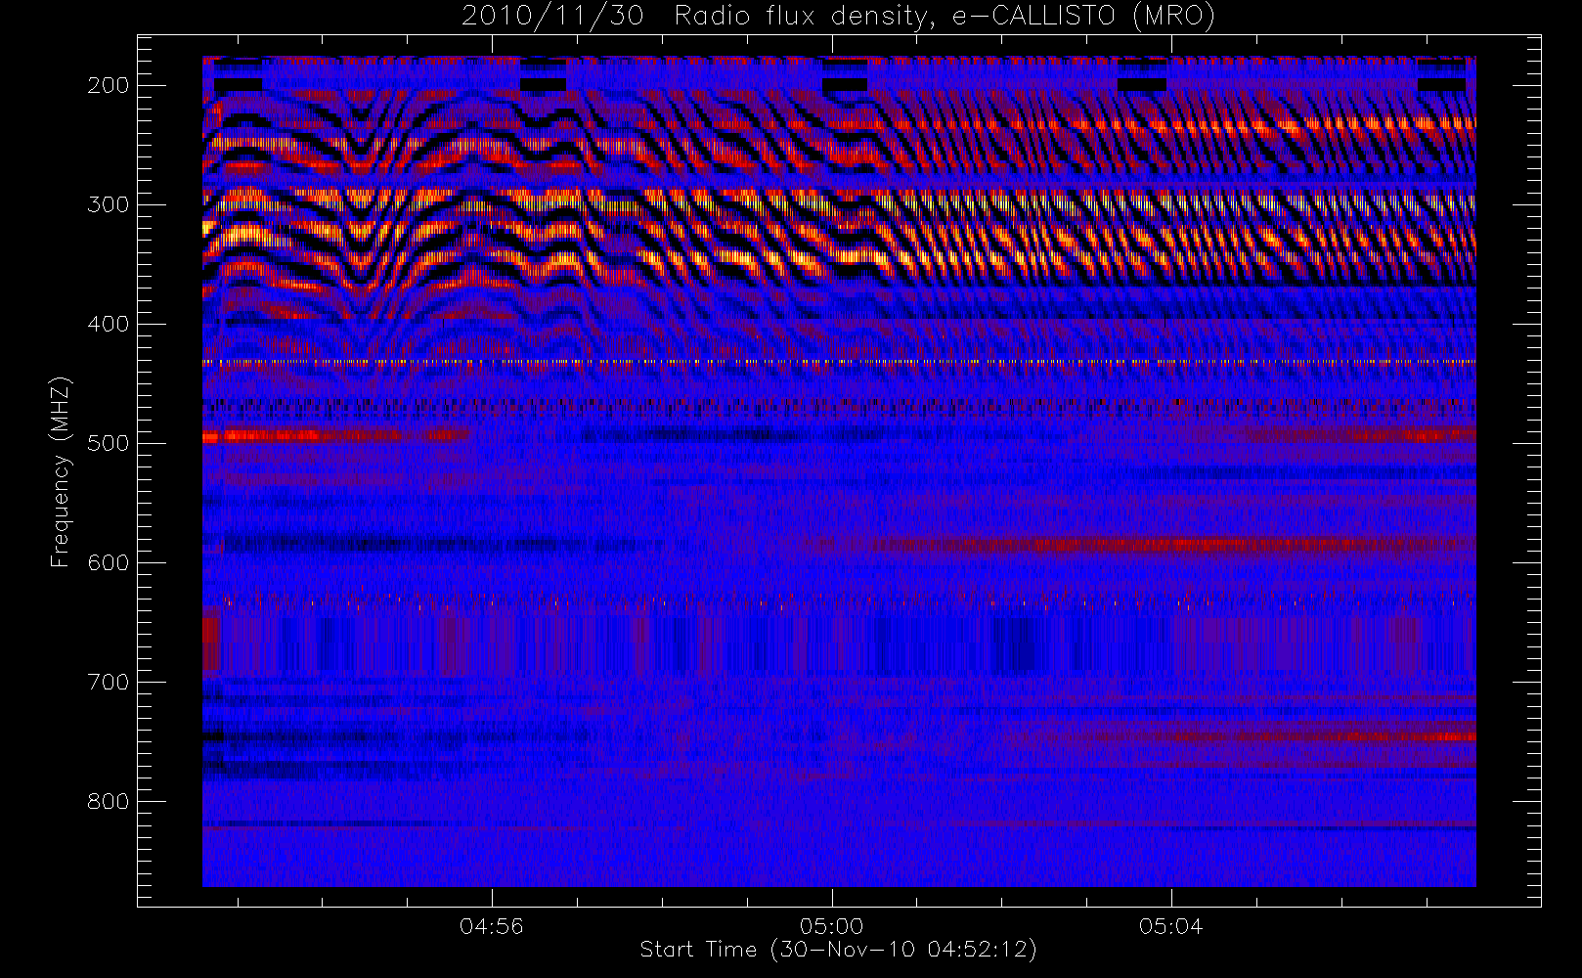Image resolution: width=1582 pixels, height=978 pixels.
Task: Click the 200 frequency tick label
Action: [x=109, y=85]
